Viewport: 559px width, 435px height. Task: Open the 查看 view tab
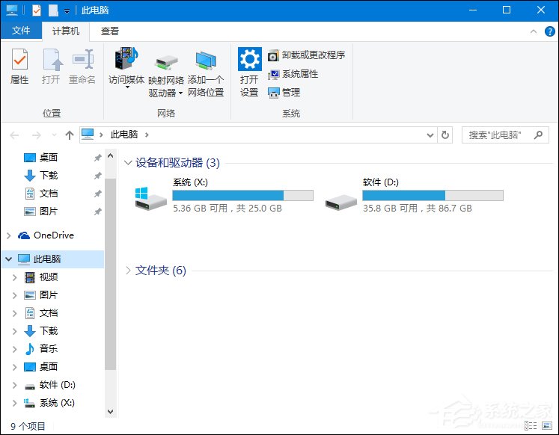click(109, 31)
